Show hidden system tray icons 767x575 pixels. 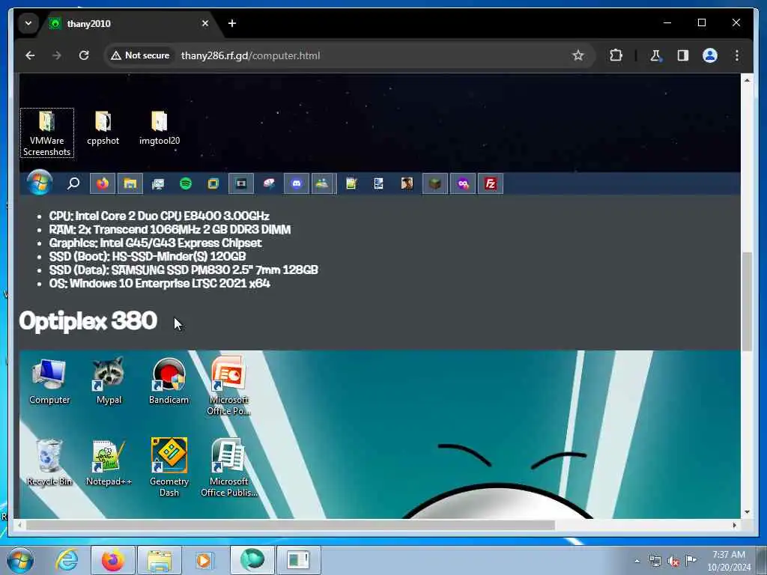(637, 561)
